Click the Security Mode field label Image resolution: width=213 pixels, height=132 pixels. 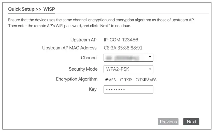[83, 69]
